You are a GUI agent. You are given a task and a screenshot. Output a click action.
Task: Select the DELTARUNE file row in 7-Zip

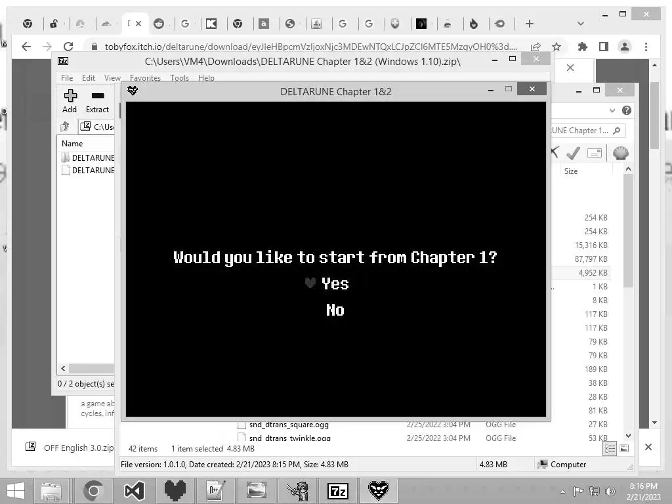pyautogui.click(x=88, y=171)
